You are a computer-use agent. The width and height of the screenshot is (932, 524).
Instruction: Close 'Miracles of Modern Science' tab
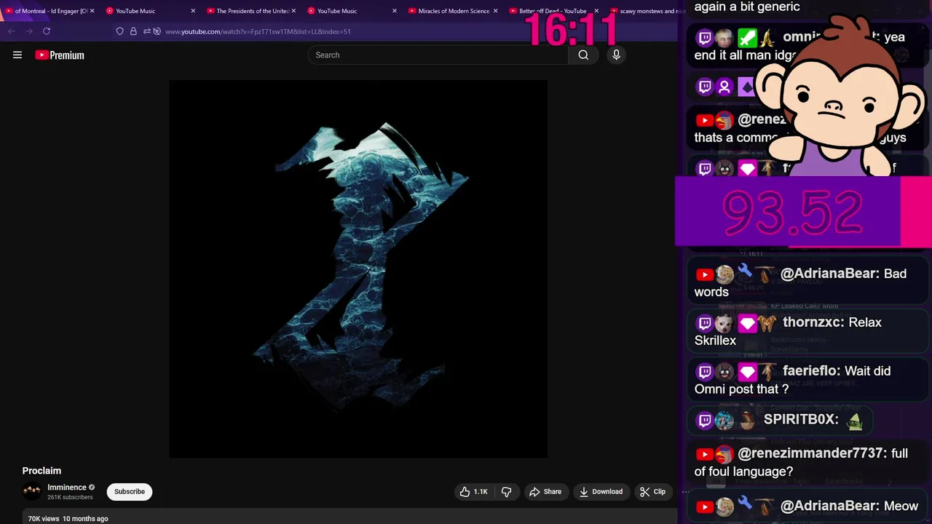[x=496, y=11]
